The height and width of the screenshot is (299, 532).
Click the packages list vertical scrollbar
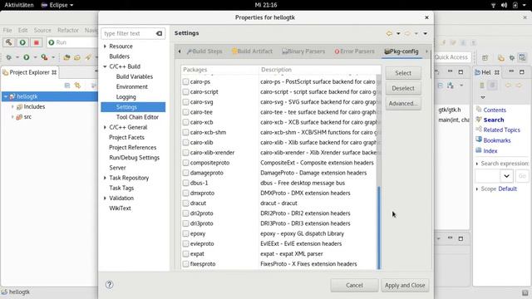pyautogui.click(x=379, y=228)
